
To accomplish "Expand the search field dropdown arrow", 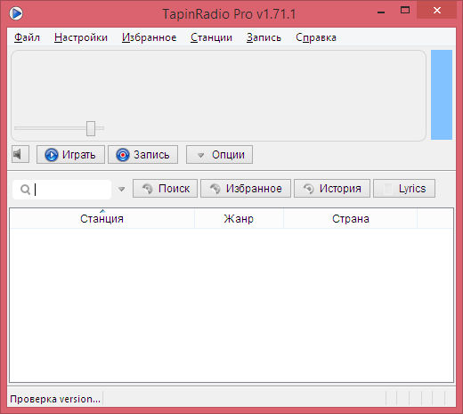I will click(121, 189).
